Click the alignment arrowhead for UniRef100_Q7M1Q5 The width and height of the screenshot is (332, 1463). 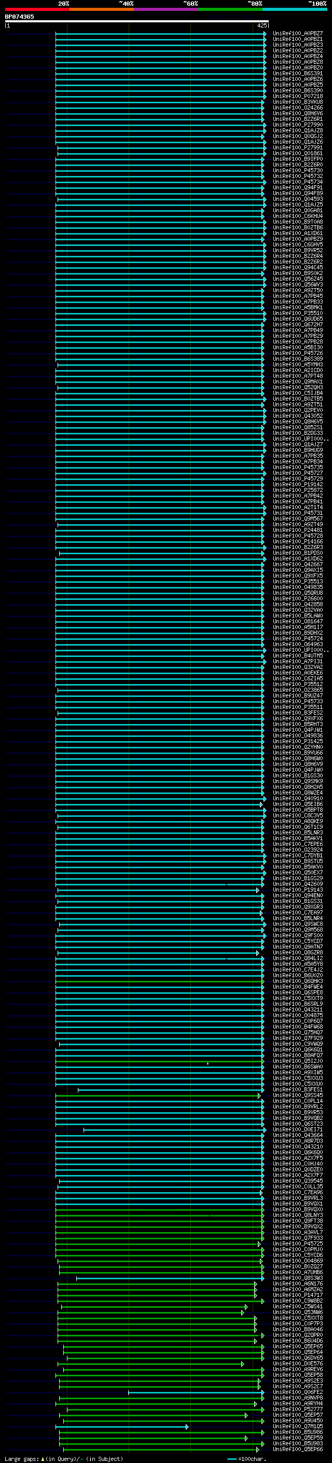pos(187,1427)
